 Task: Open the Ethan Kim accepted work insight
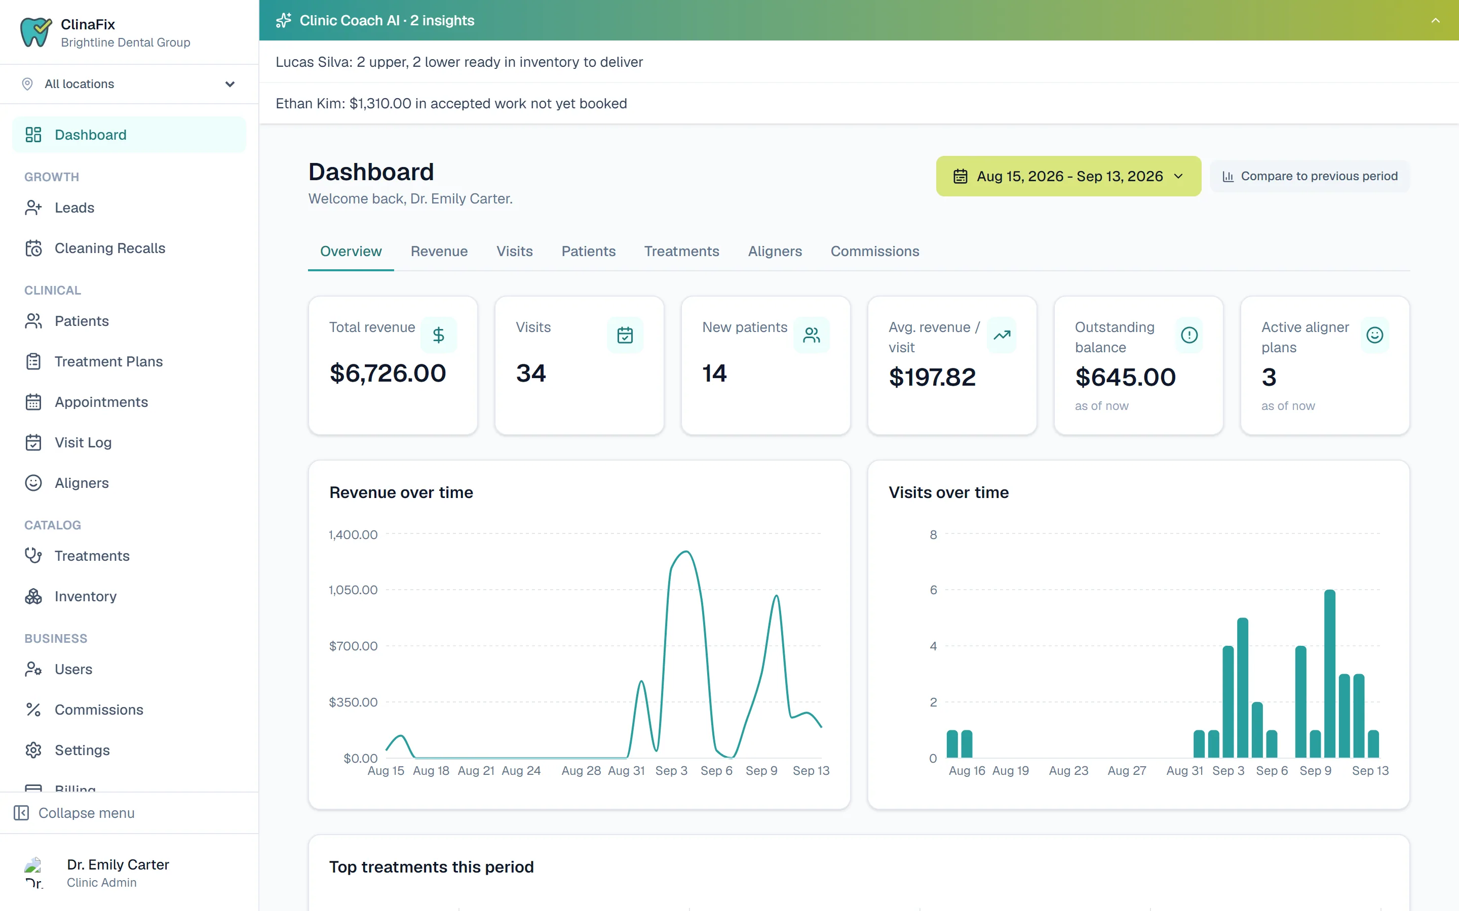(x=859, y=104)
